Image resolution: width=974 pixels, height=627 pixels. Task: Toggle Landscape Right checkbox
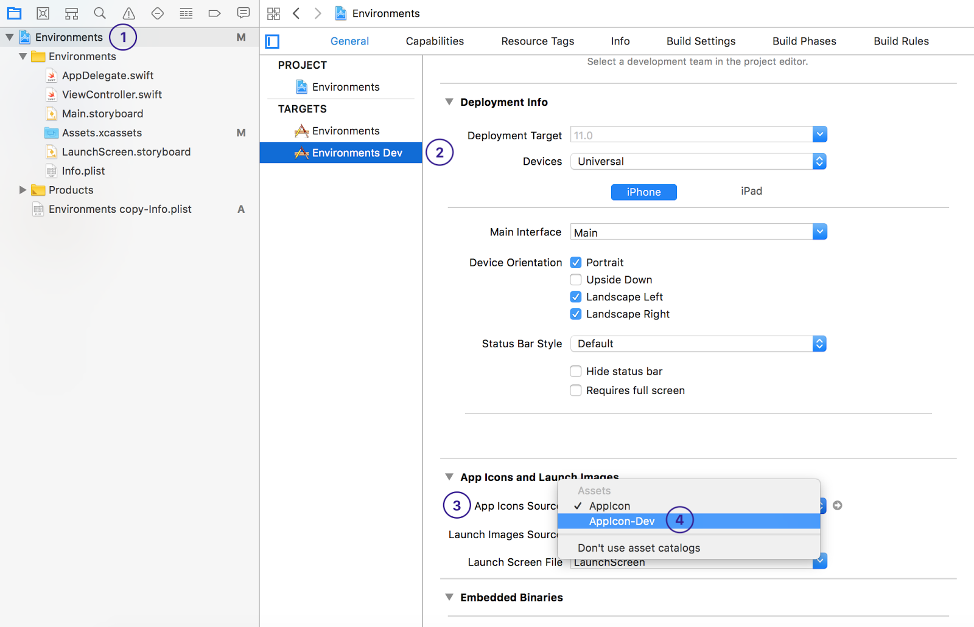click(x=576, y=314)
